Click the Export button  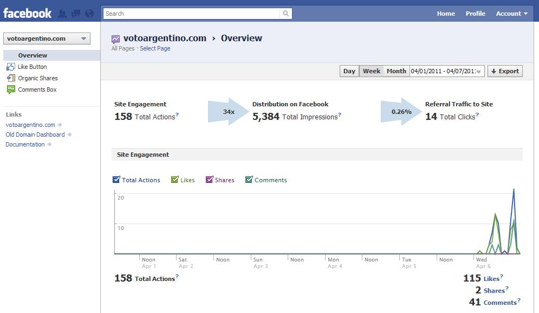coord(505,71)
